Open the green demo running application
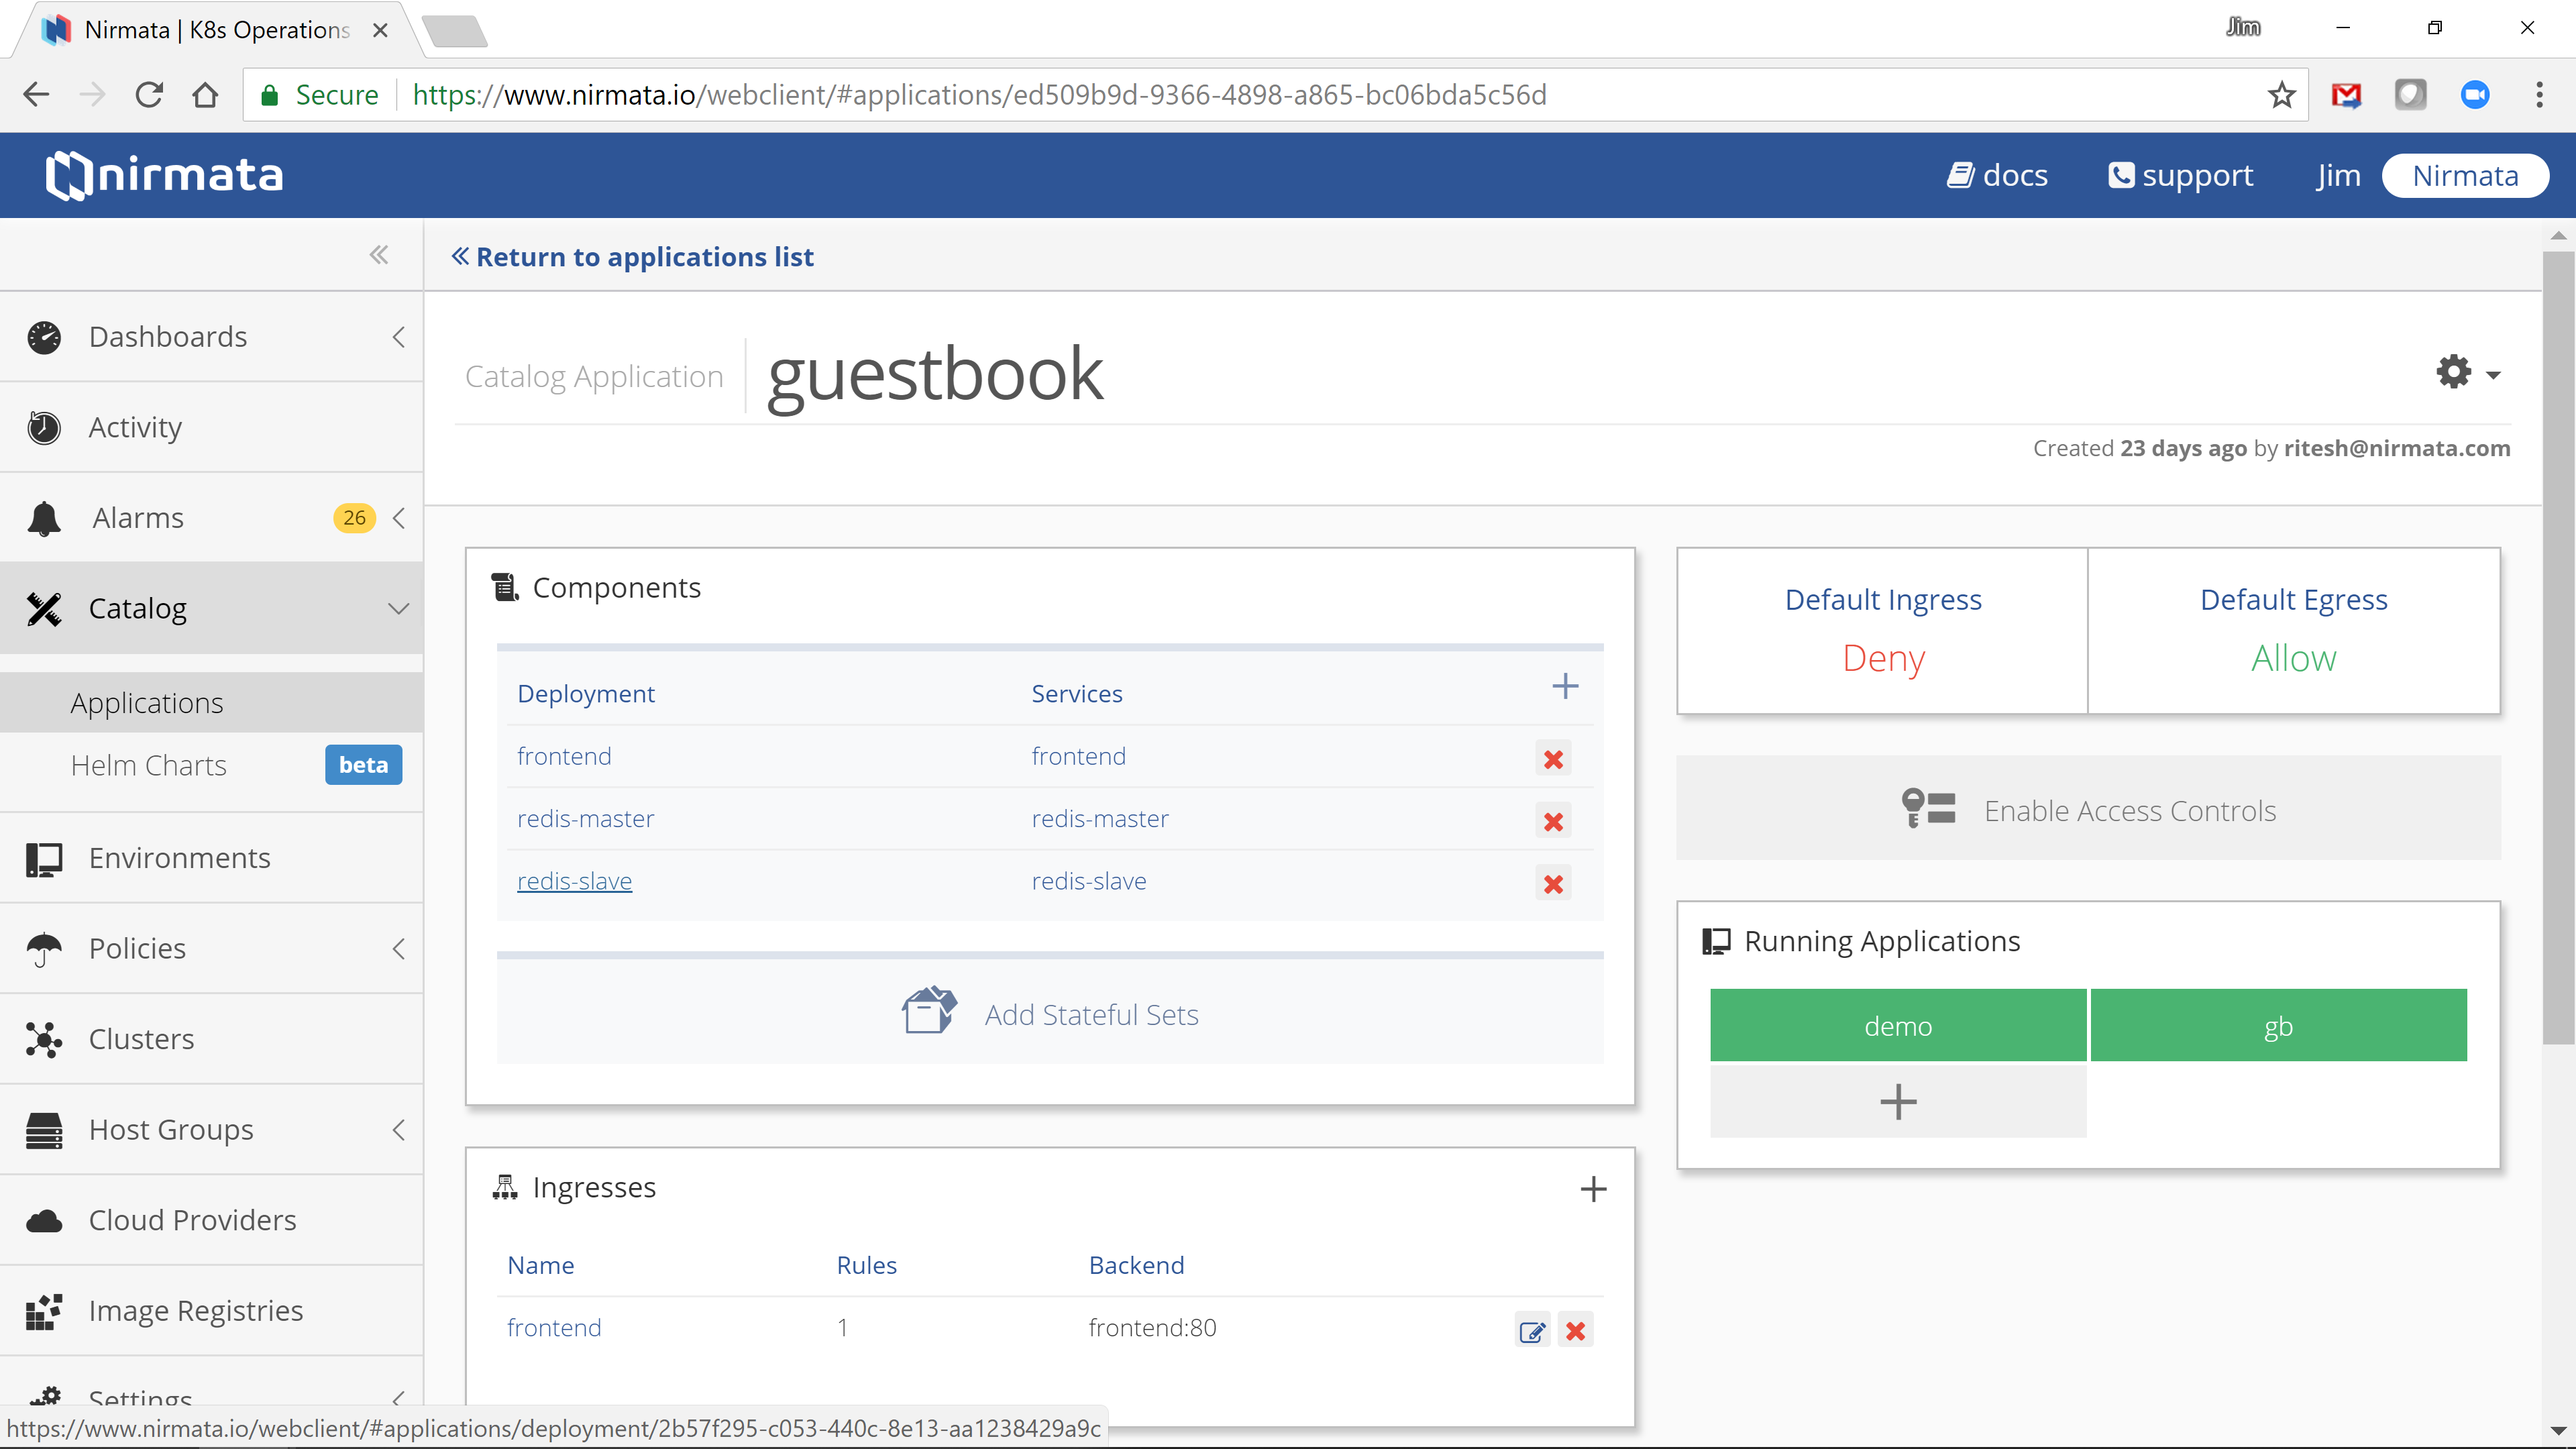Screen dimensions: 2576x1449 1898,1026
